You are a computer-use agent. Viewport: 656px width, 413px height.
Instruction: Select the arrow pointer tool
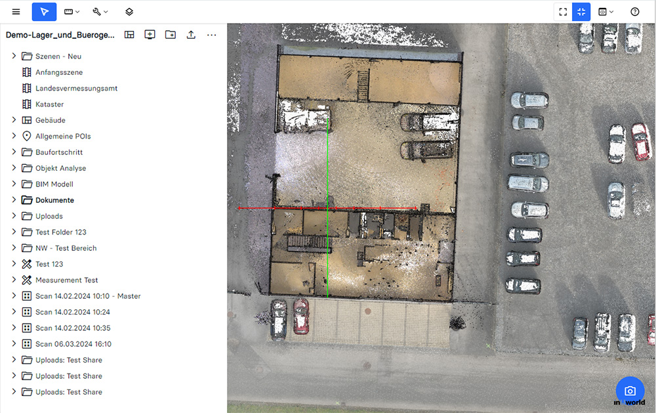click(x=44, y=12)
